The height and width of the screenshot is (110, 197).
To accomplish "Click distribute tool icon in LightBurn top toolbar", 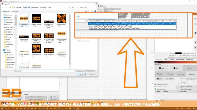I will (x=105, y=6).
